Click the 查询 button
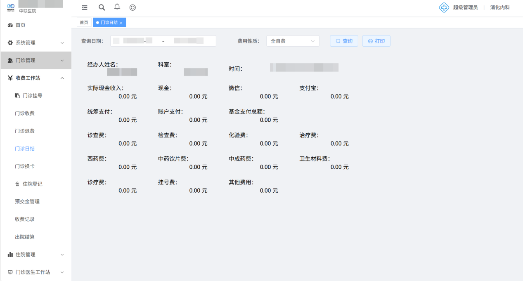Screen dimensions: 523x281 344,41
